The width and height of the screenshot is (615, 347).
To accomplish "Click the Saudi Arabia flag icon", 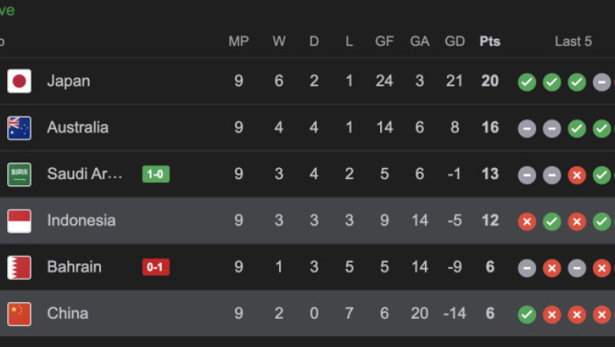I will point(19,174).
